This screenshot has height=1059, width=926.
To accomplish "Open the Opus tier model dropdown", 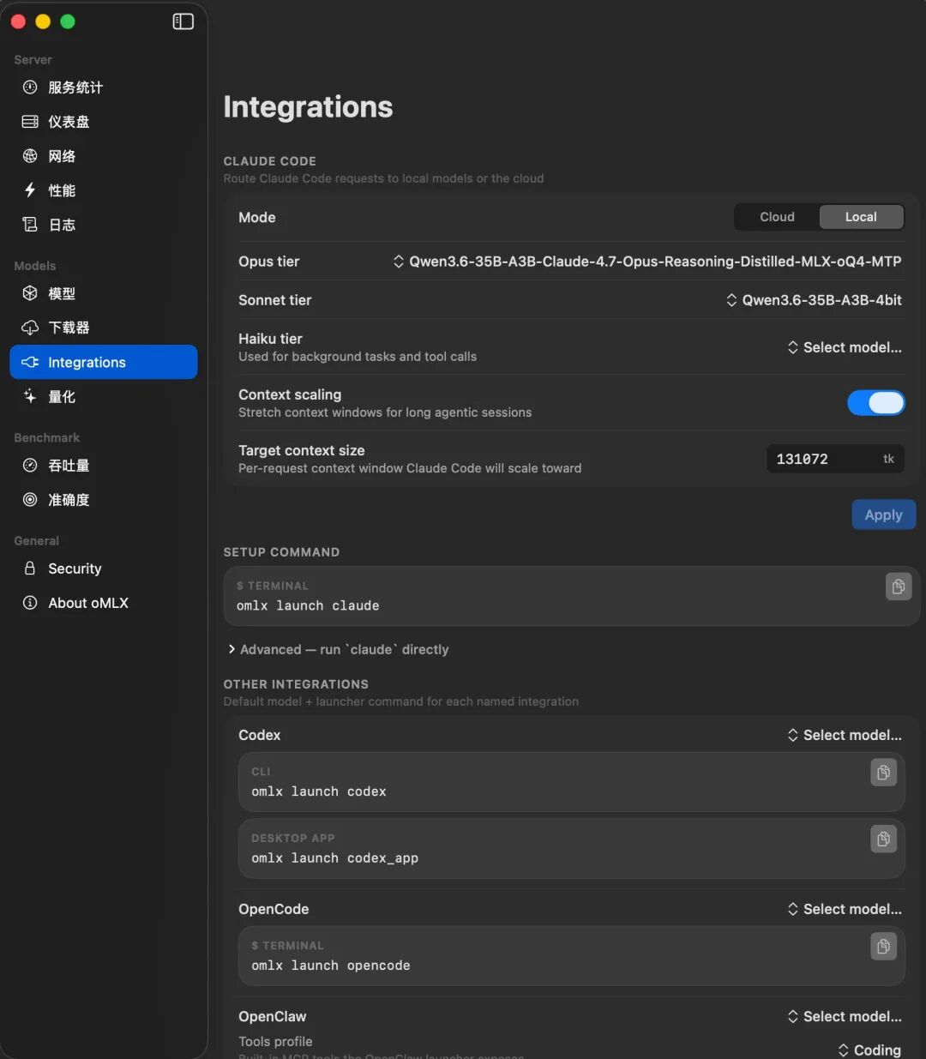I will [647, 262].
